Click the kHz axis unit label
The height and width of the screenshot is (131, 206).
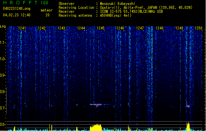(3, 27)
